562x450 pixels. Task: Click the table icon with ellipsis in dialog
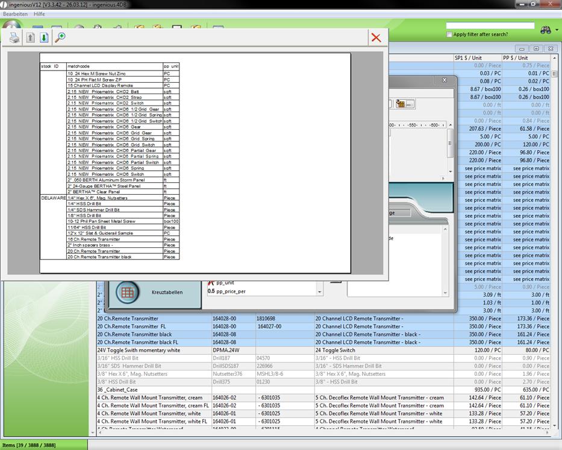pyautogui.click(x=404, y=104)
